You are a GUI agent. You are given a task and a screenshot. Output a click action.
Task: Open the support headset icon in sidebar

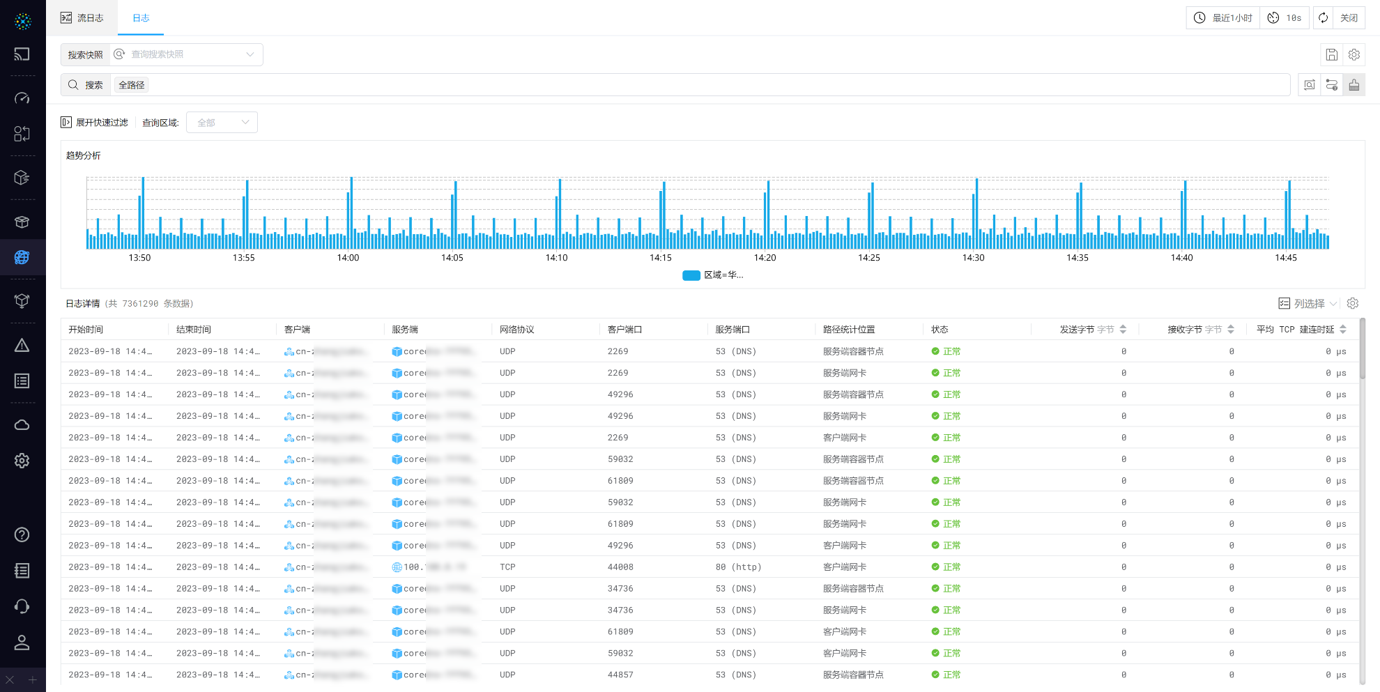pyautogui.click(x=22, y=606)
